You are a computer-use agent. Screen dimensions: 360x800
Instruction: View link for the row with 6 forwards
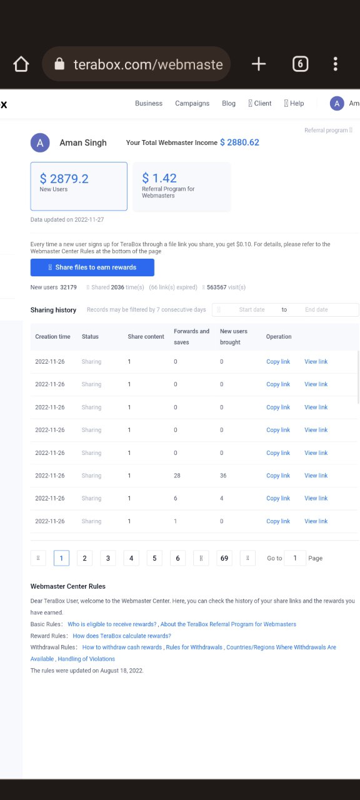(x=316, y=499)
